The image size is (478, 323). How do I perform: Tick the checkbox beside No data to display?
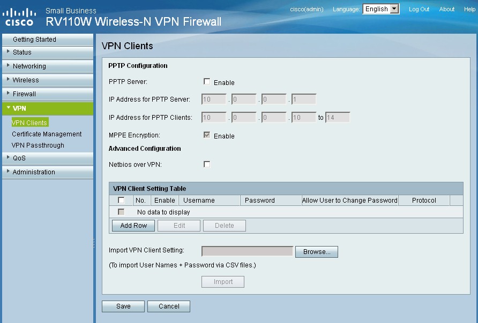pyautogui.click(x=121, y=212)
